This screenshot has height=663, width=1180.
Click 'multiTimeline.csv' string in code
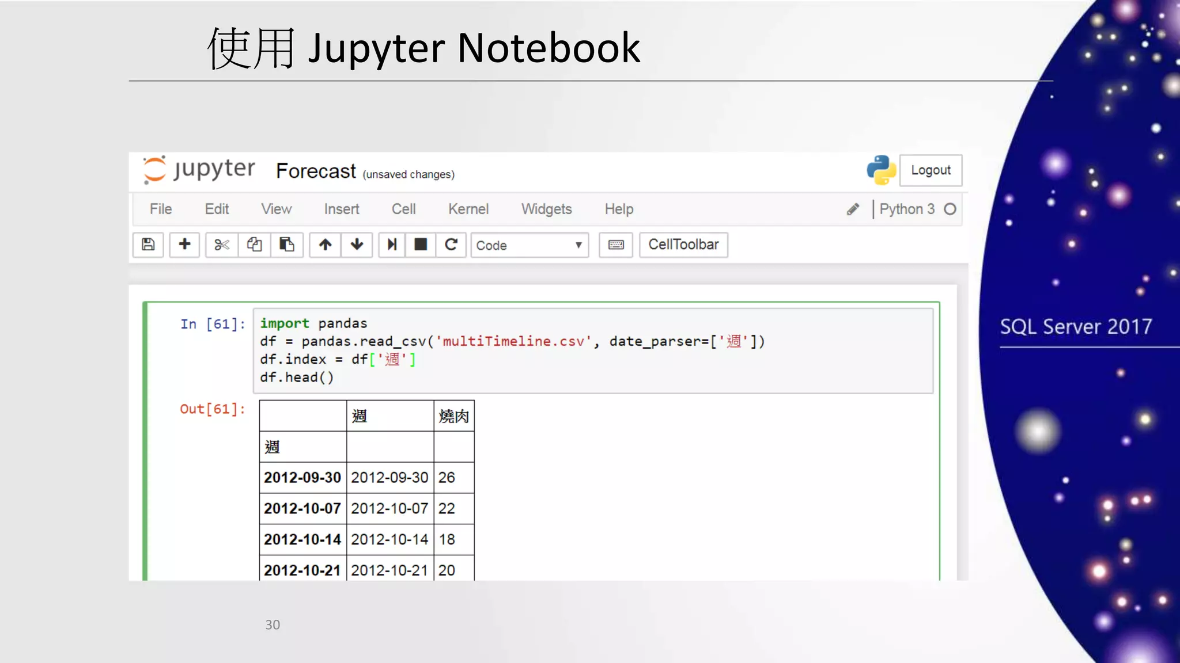(x=513, y=341)
